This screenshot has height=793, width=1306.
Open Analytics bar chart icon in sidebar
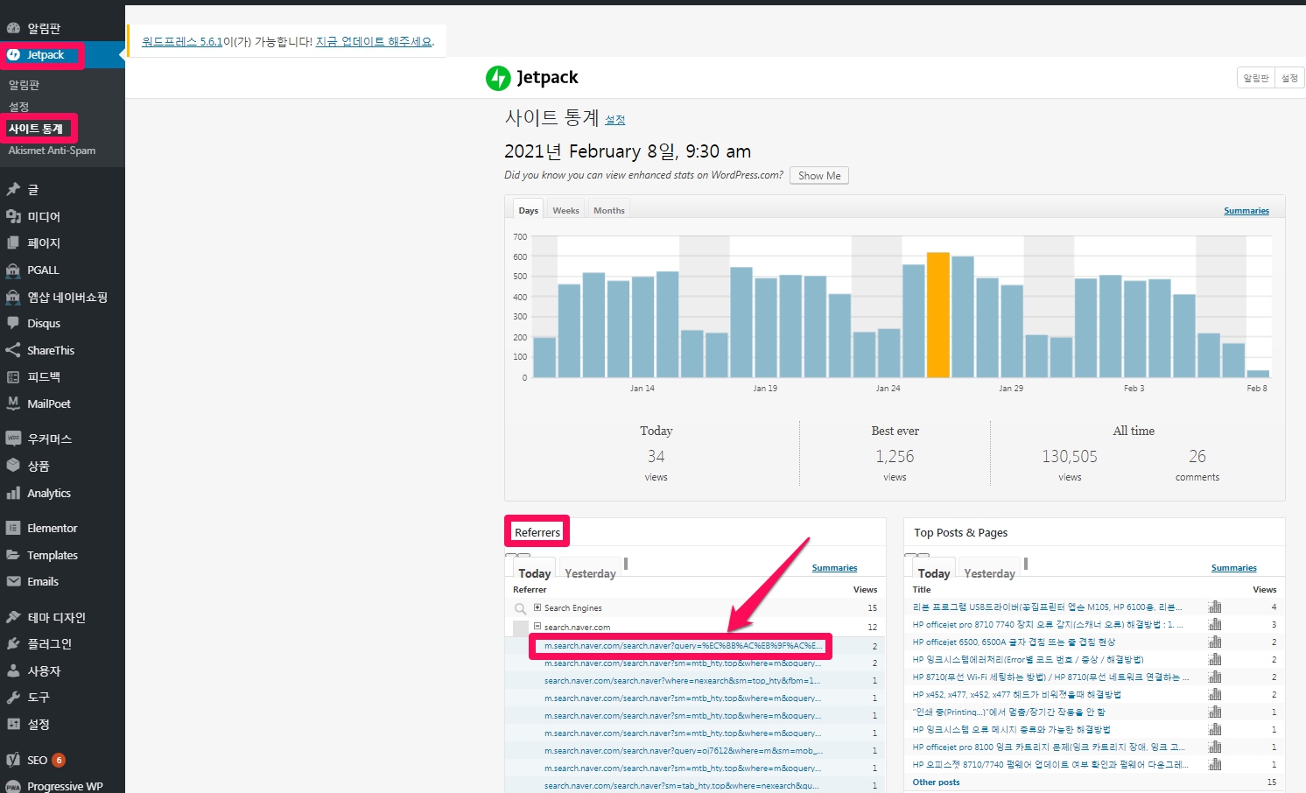[x=13, y=493]
